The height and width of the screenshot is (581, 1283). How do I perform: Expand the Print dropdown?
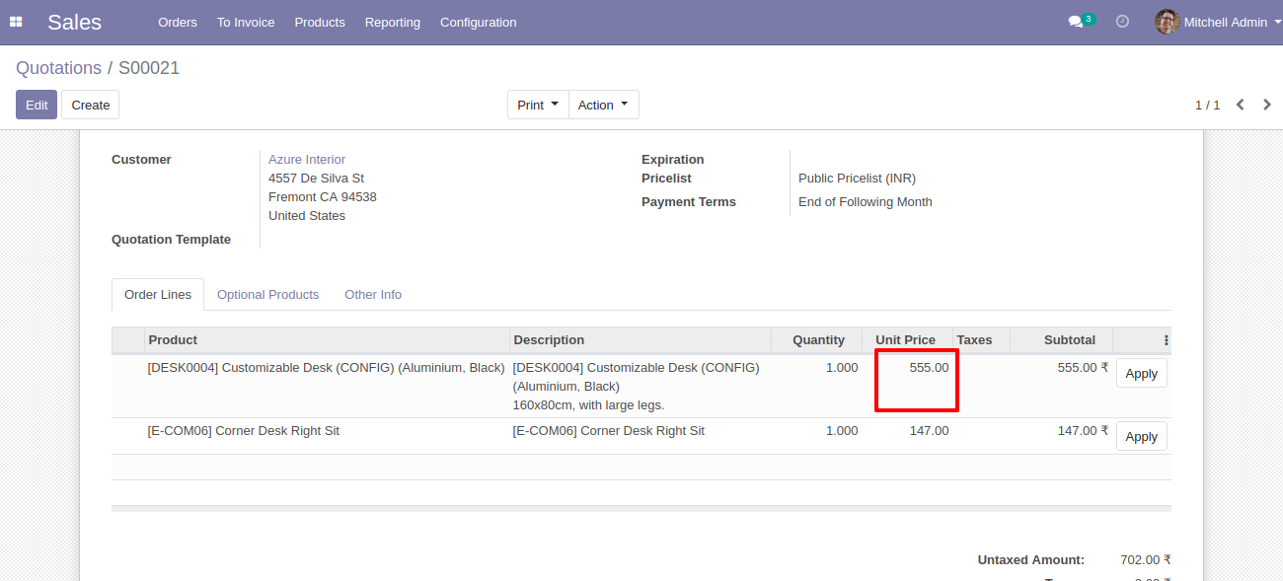[538, 105]
